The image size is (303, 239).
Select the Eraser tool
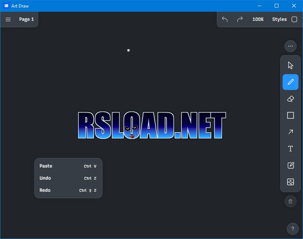pos(291,99)
